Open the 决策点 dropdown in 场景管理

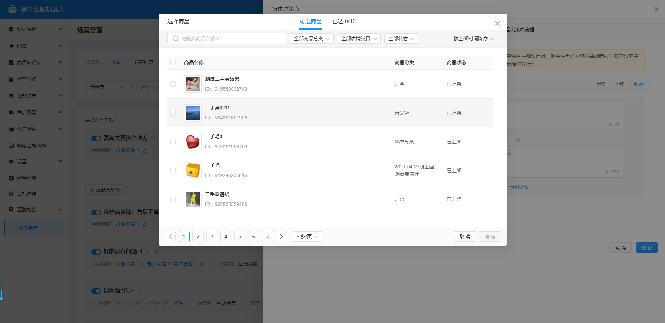[106, 87]
